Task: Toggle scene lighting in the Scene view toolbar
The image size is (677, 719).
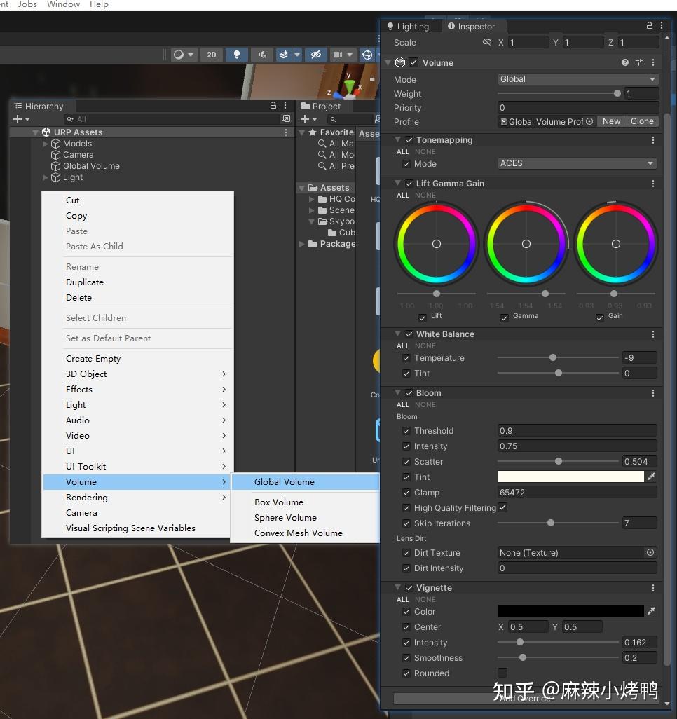Action: click(237, 55)
